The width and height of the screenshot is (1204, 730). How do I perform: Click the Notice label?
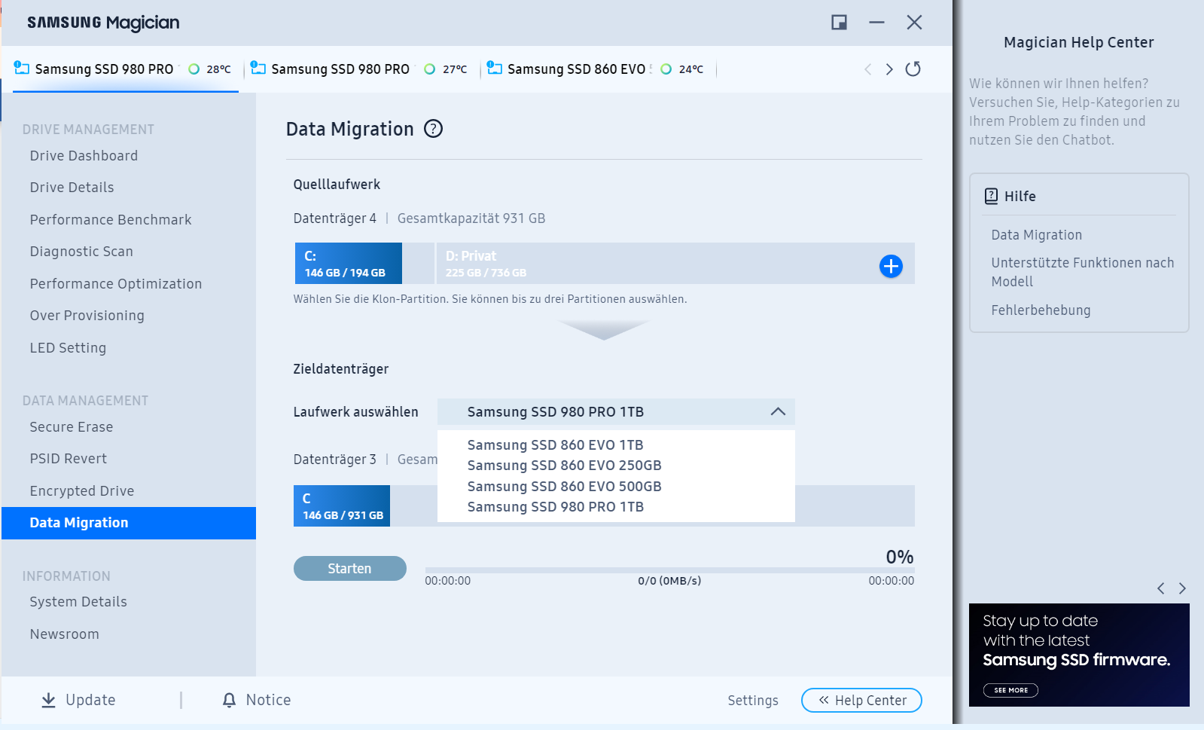pyautogui.click(x=268, y=700)
